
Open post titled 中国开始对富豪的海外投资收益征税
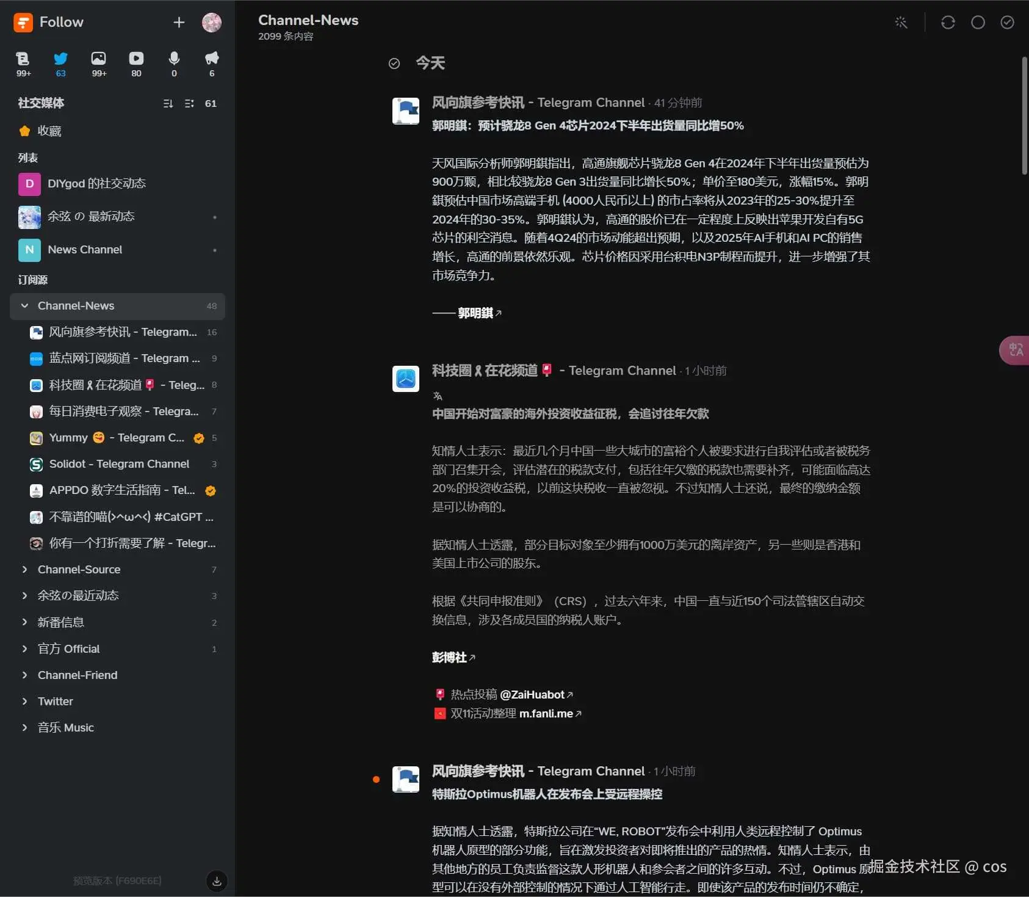571,414
